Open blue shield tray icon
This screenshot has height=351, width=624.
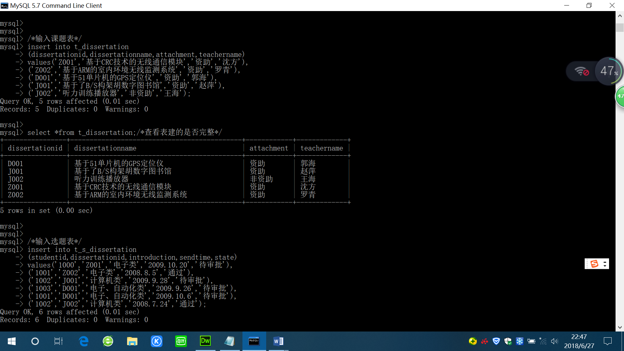click(496, 341)
